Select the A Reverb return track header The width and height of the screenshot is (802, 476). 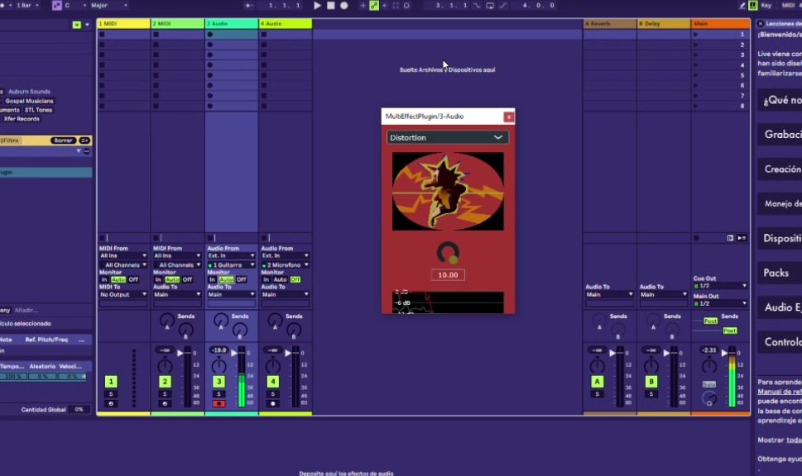click(x=608, y=24)
